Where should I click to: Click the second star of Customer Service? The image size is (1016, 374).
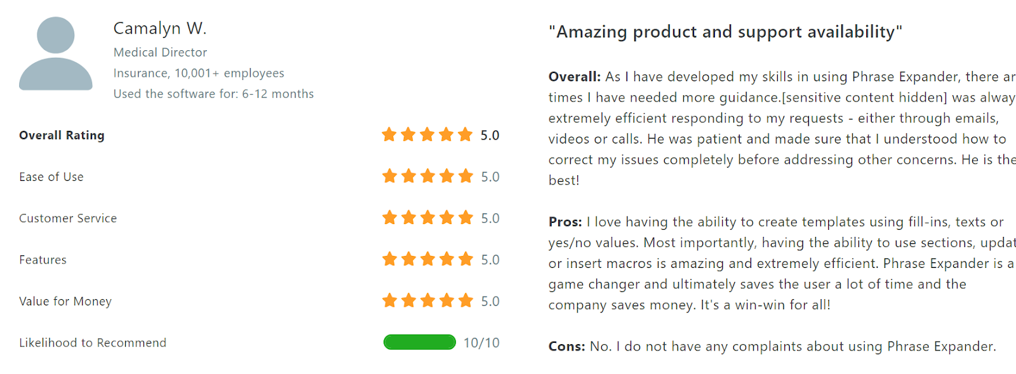pos(408,218)
